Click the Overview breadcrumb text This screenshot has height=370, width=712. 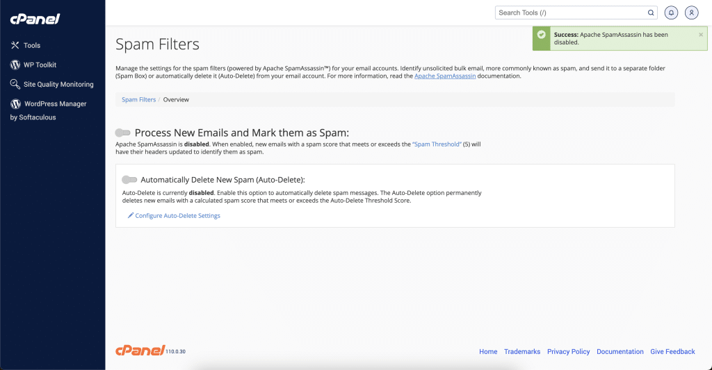(x=176, y=100)
